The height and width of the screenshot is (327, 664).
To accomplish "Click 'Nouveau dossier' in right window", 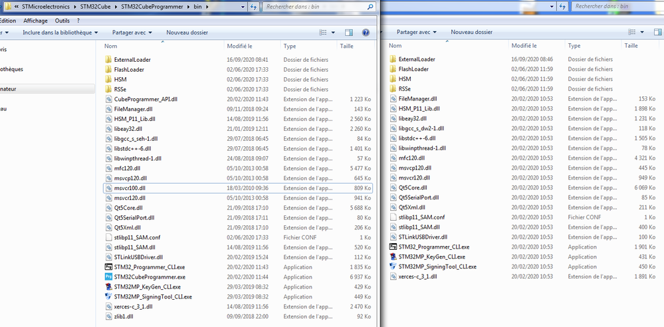I will coord(472,32).
